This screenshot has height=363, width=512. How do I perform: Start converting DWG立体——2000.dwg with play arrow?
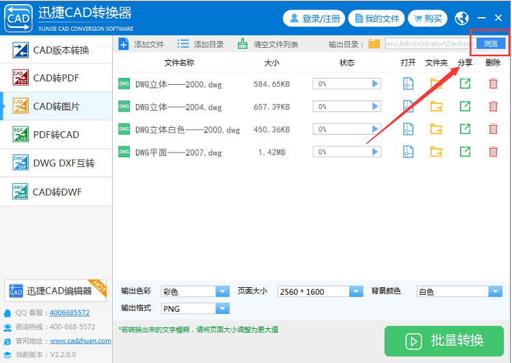(375, 84)
